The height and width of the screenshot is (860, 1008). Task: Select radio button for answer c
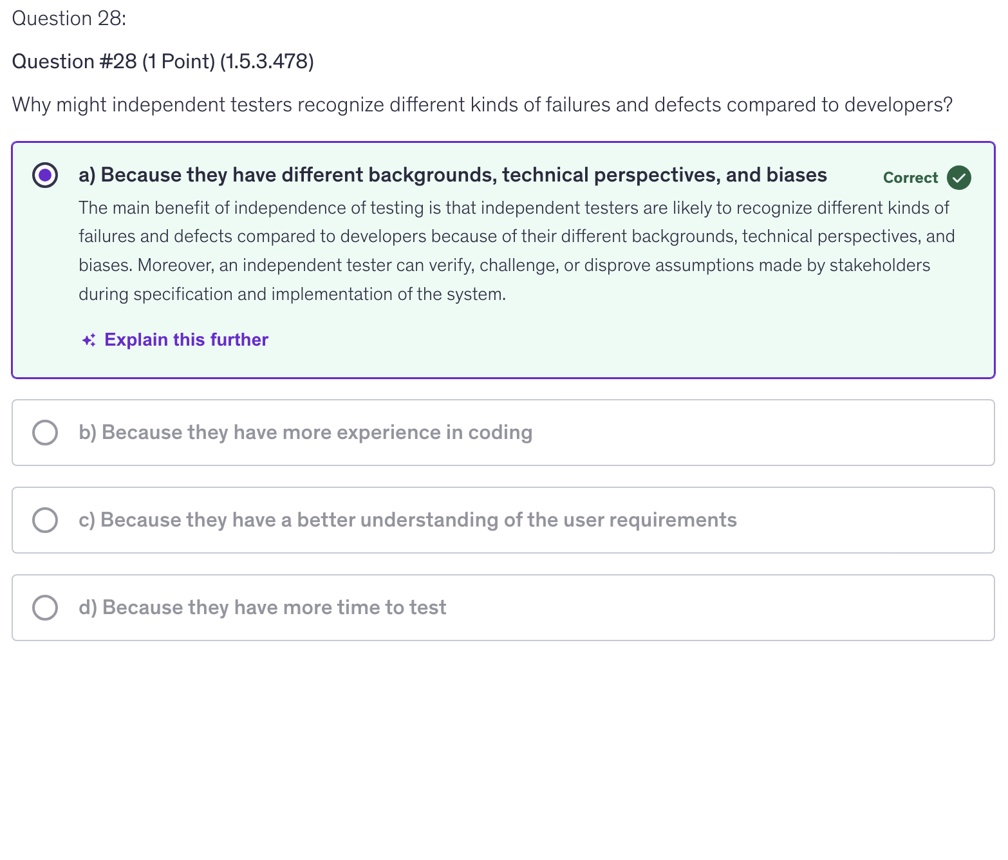click(x=45, y=520)
